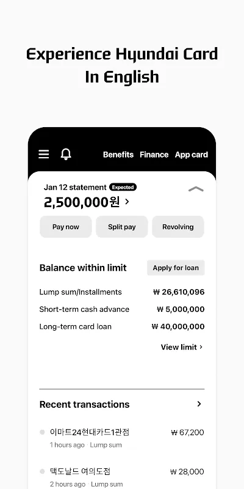This screenshot has height=489, width=244.
Task: Select the Long-term card loan row
Action: (122, 326)
